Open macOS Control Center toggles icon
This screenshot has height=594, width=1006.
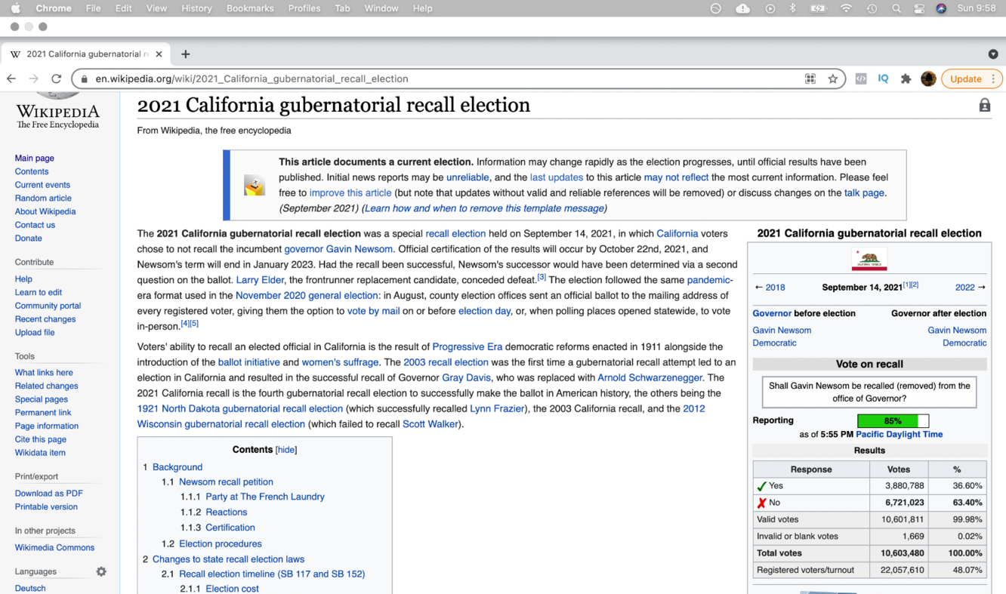tap(919, 8)
